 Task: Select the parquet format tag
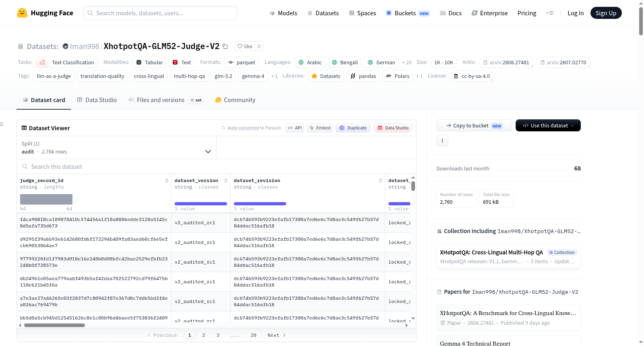pyautogui.click(x=242, y=62)
